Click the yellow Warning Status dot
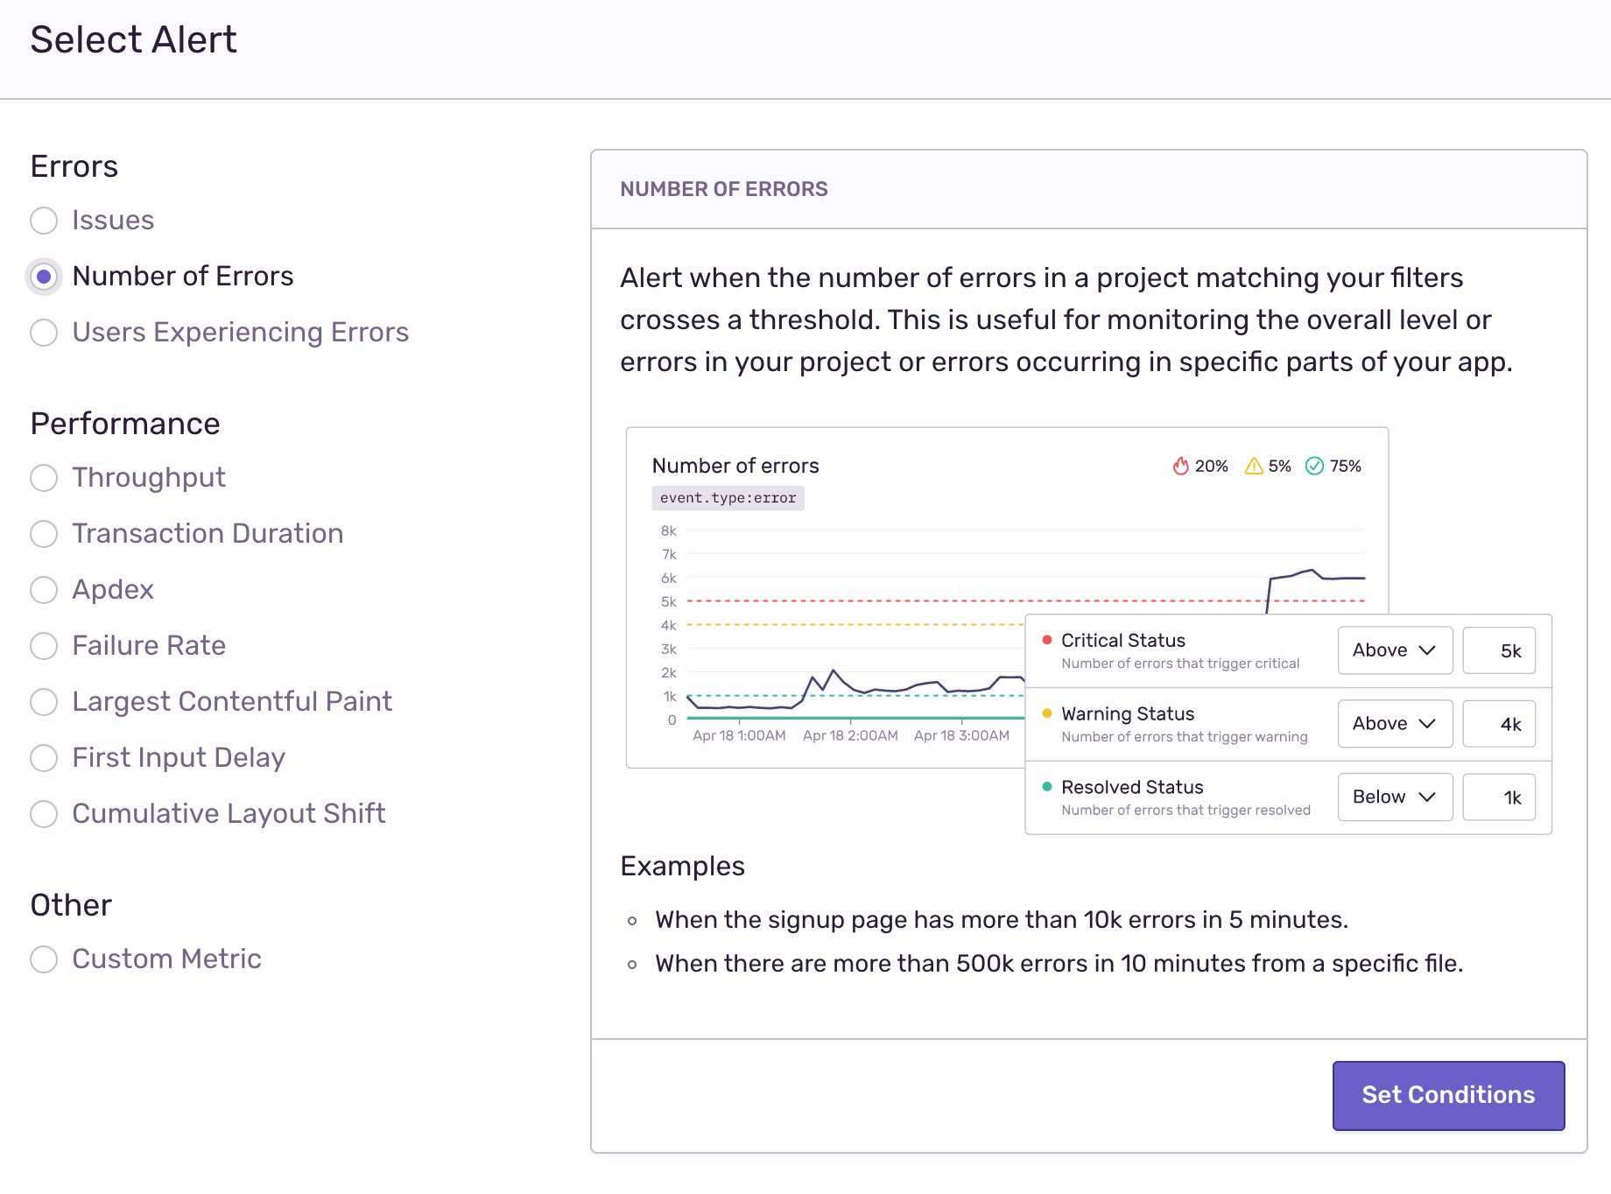Viewport: 1611px width, 1194px height. pos(1047,713)
